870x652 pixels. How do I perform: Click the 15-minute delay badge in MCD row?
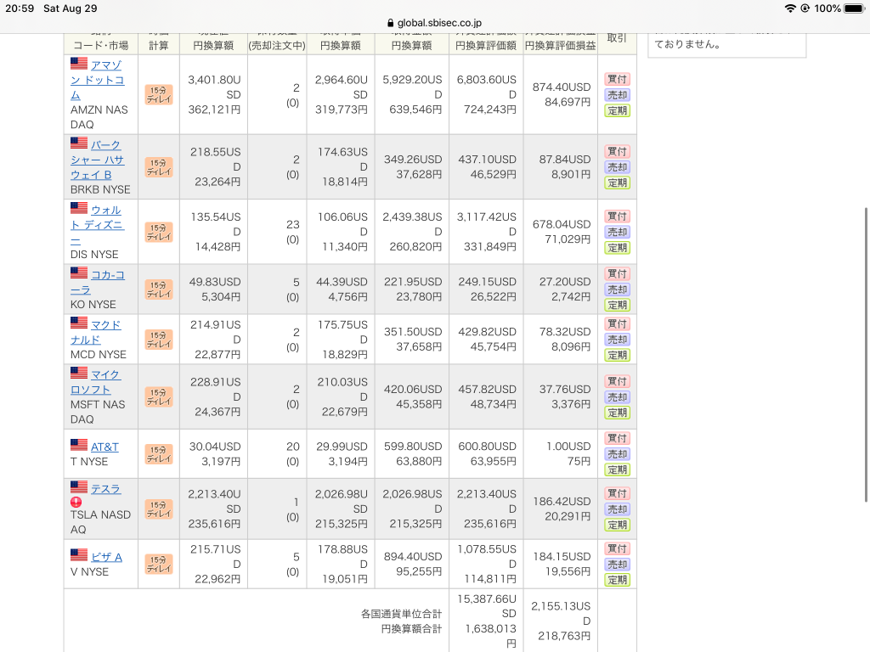pyautogui.click(x=159, y=340)
